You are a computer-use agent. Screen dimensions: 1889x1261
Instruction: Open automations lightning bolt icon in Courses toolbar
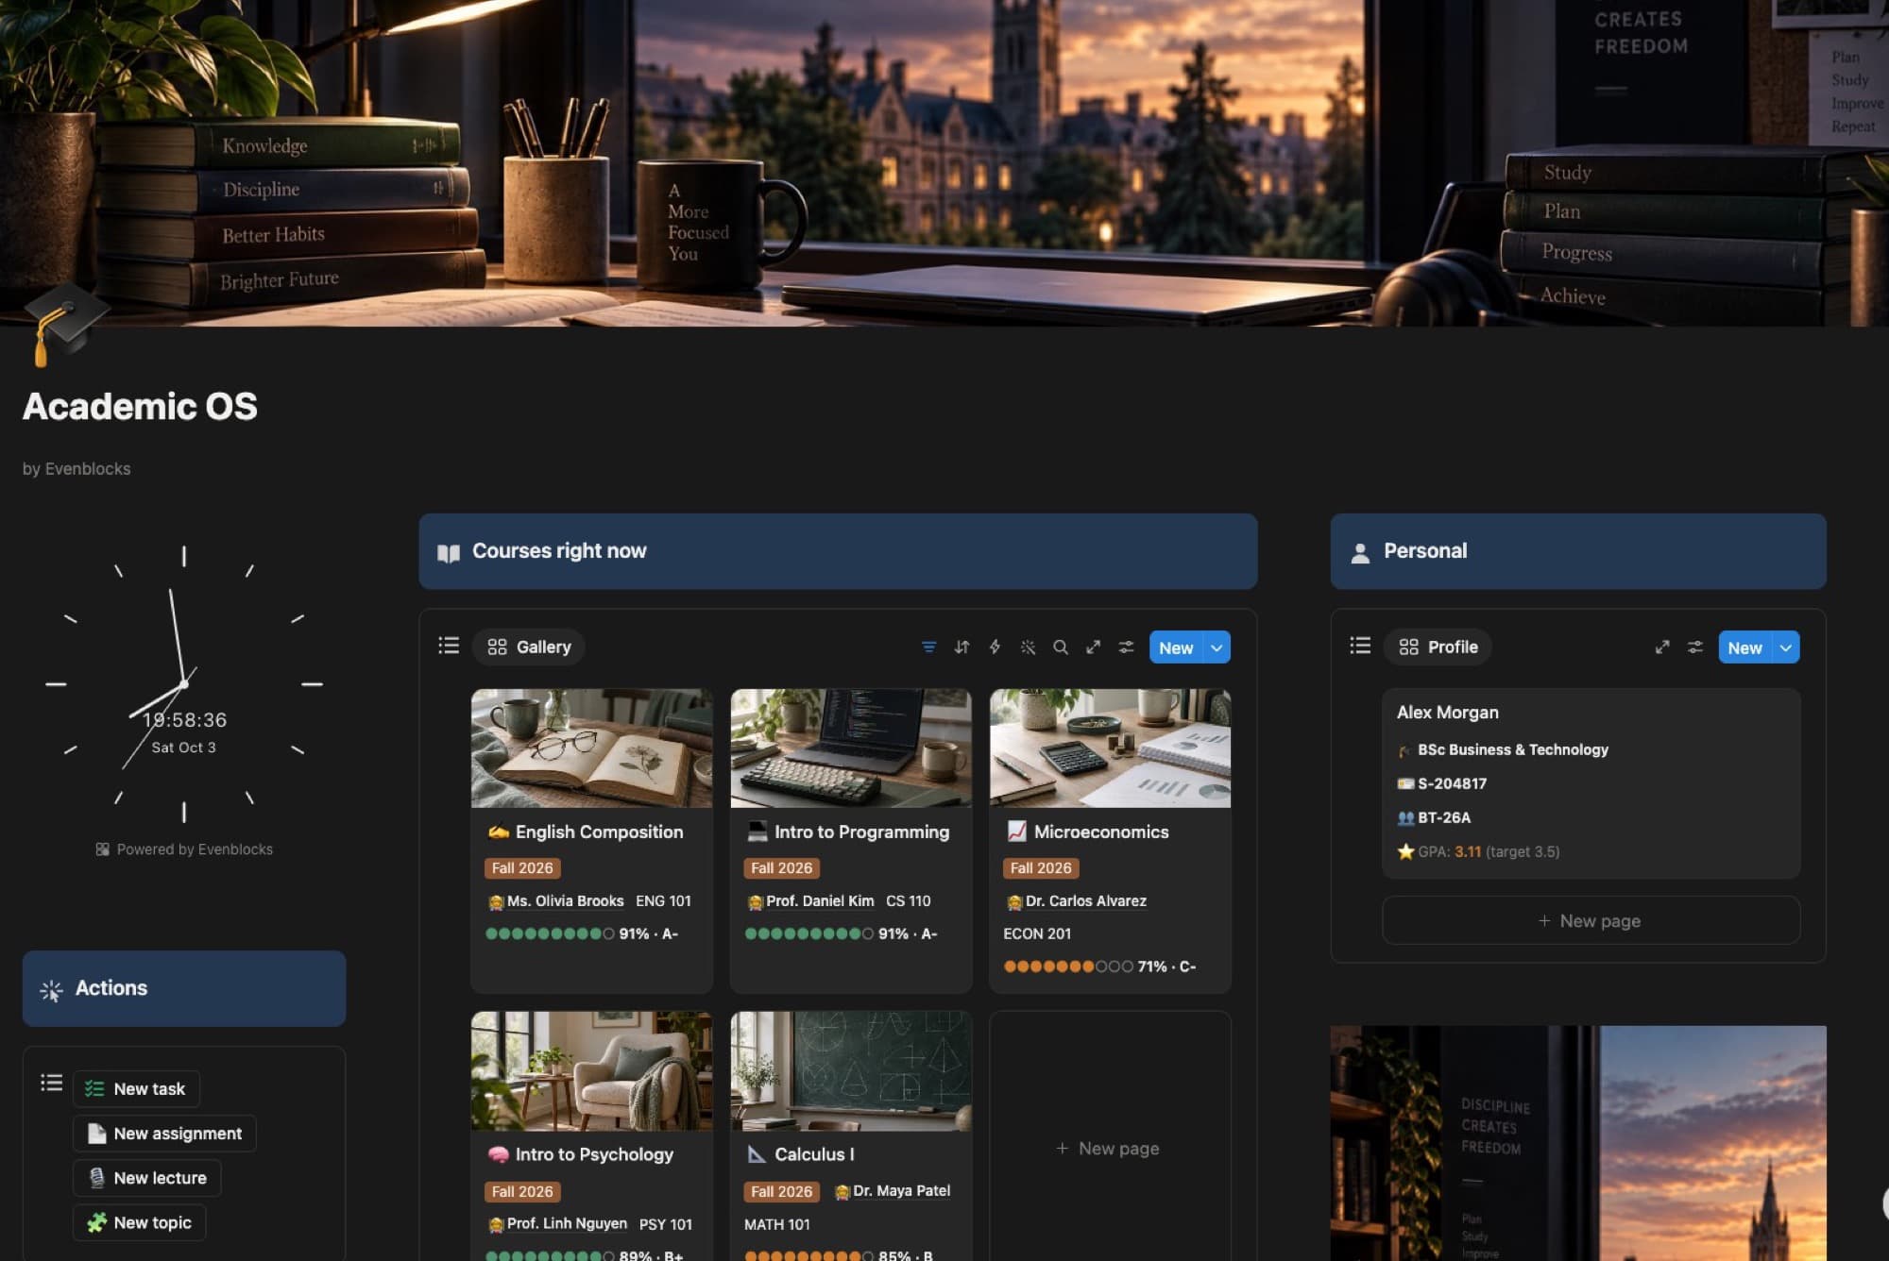click(x=995, y=647)
